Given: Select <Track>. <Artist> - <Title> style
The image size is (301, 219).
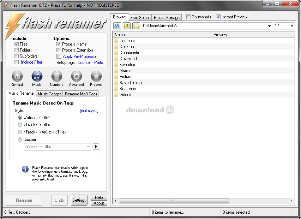Looking at the screenshot, I should click(19, 132).
